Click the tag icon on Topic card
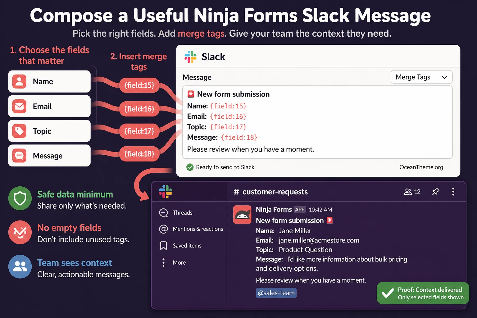The width and height of the screenshot is (477, 318). coord(19,131)
